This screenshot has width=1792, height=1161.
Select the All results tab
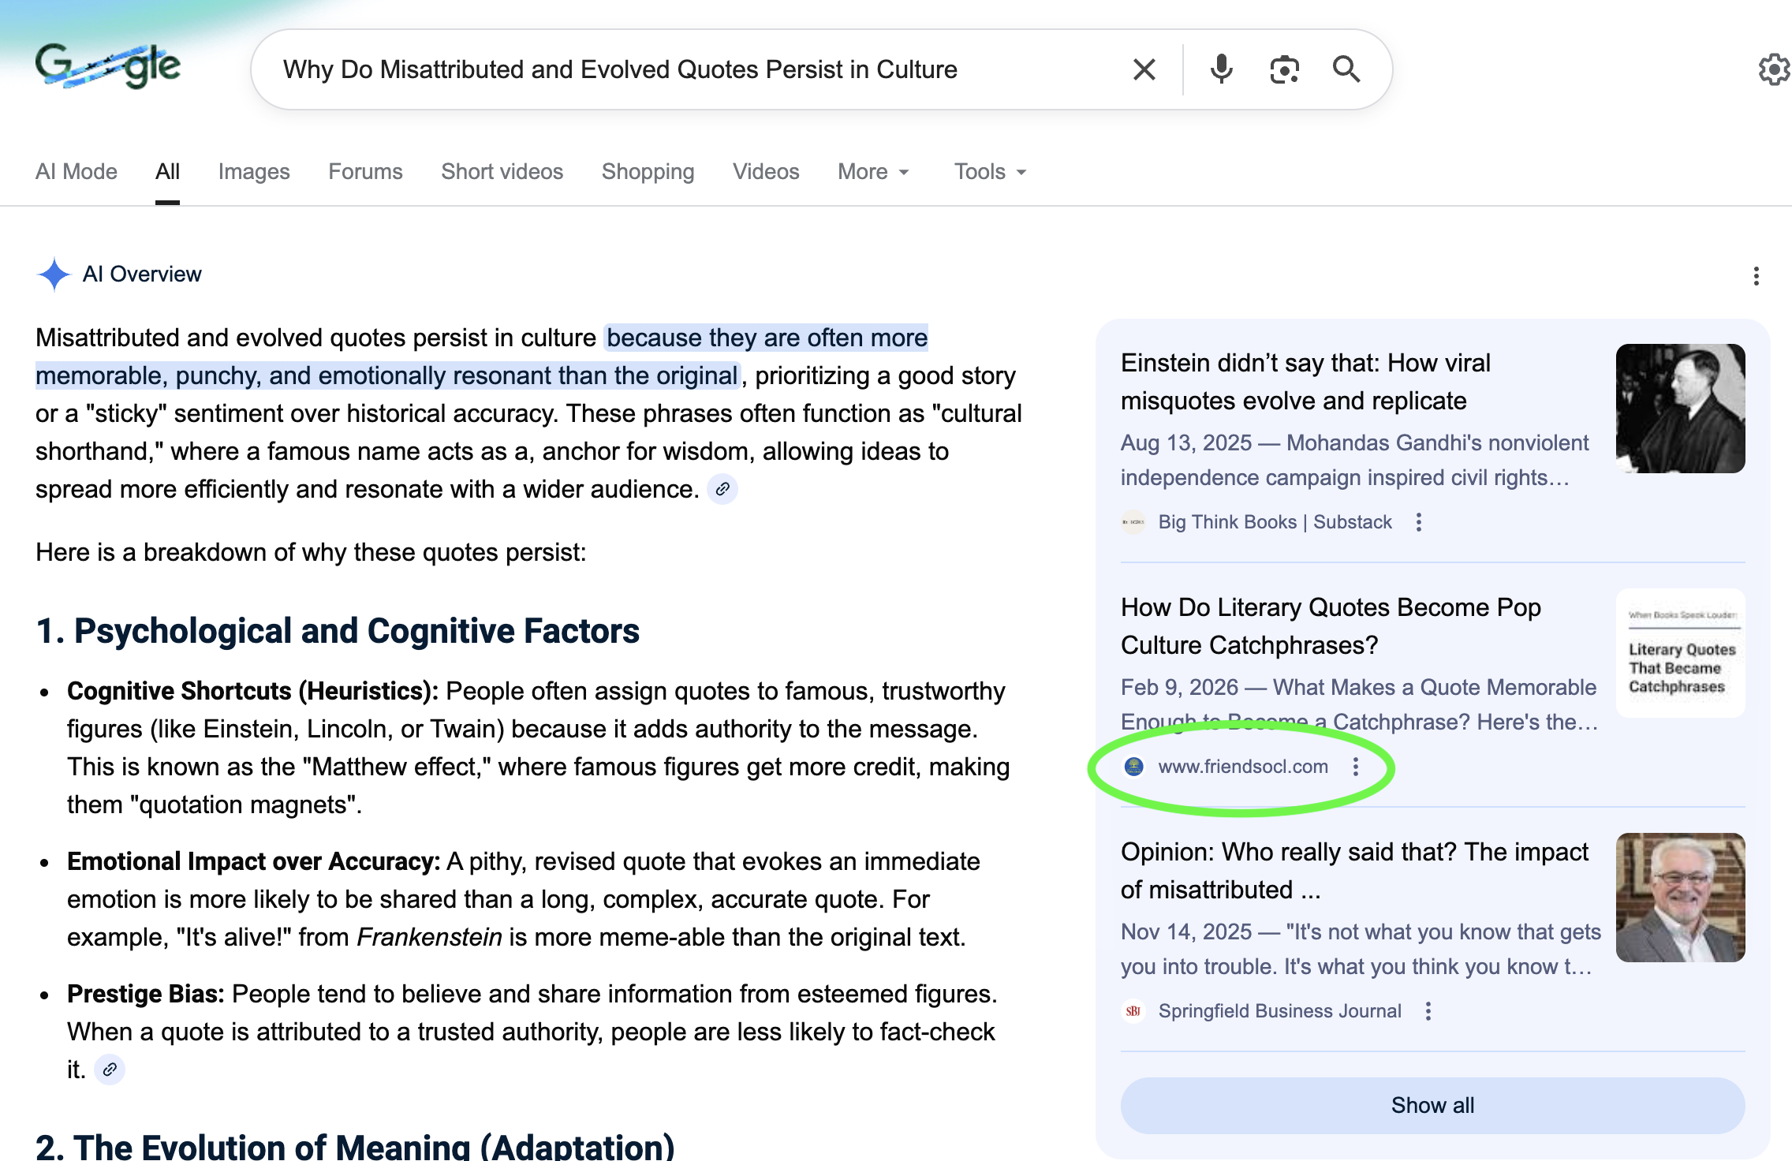point(167,172)
